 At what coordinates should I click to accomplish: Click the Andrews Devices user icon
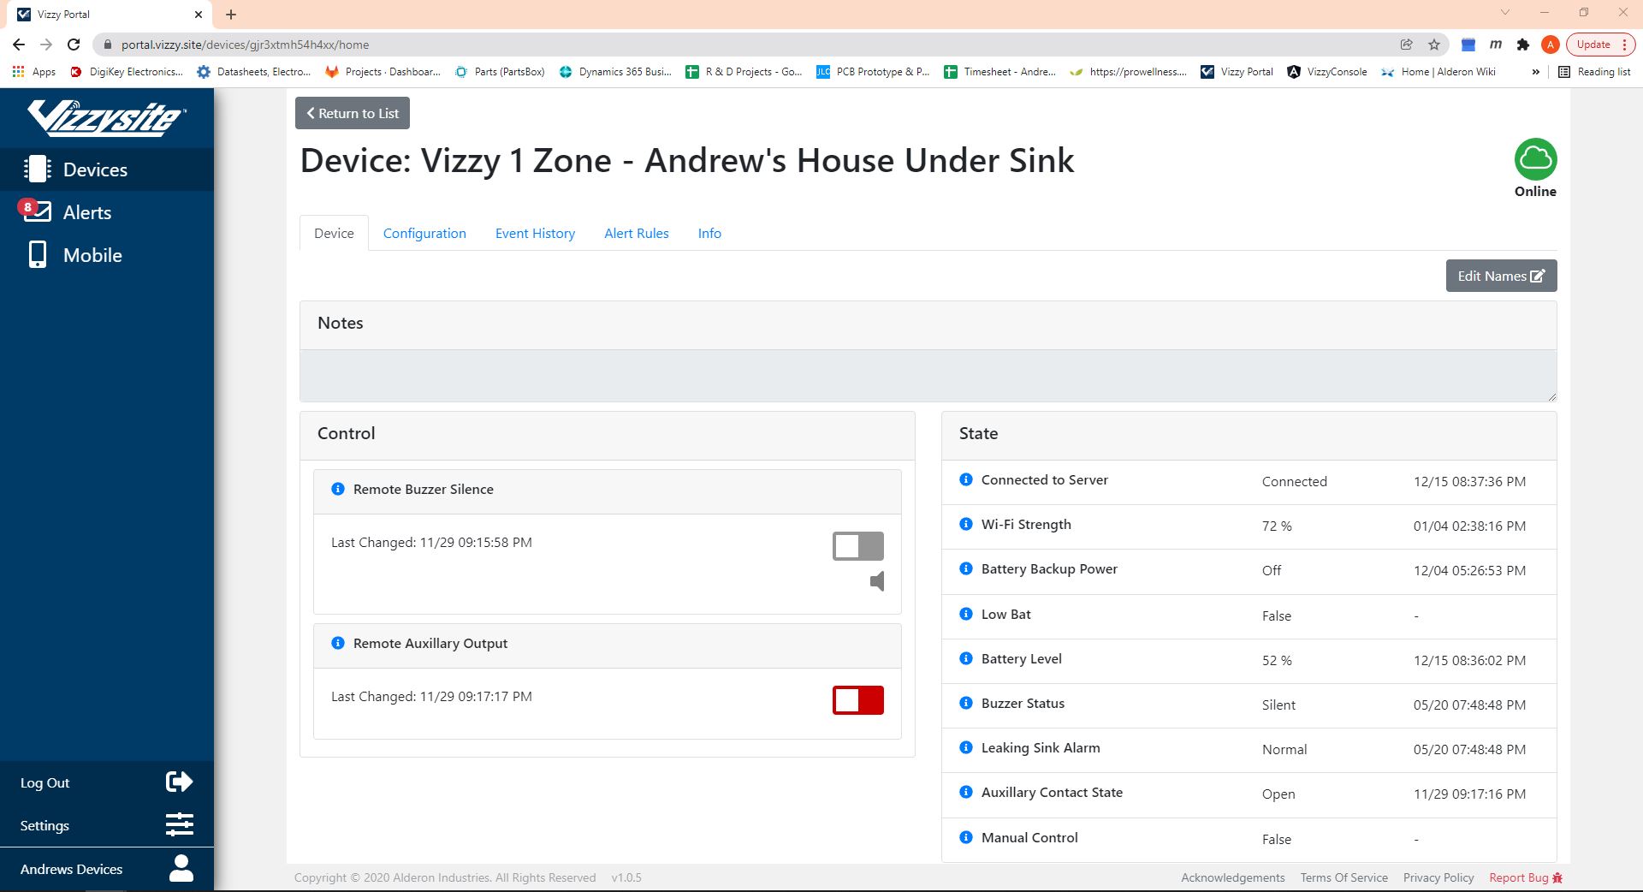(x=181, y=868)
